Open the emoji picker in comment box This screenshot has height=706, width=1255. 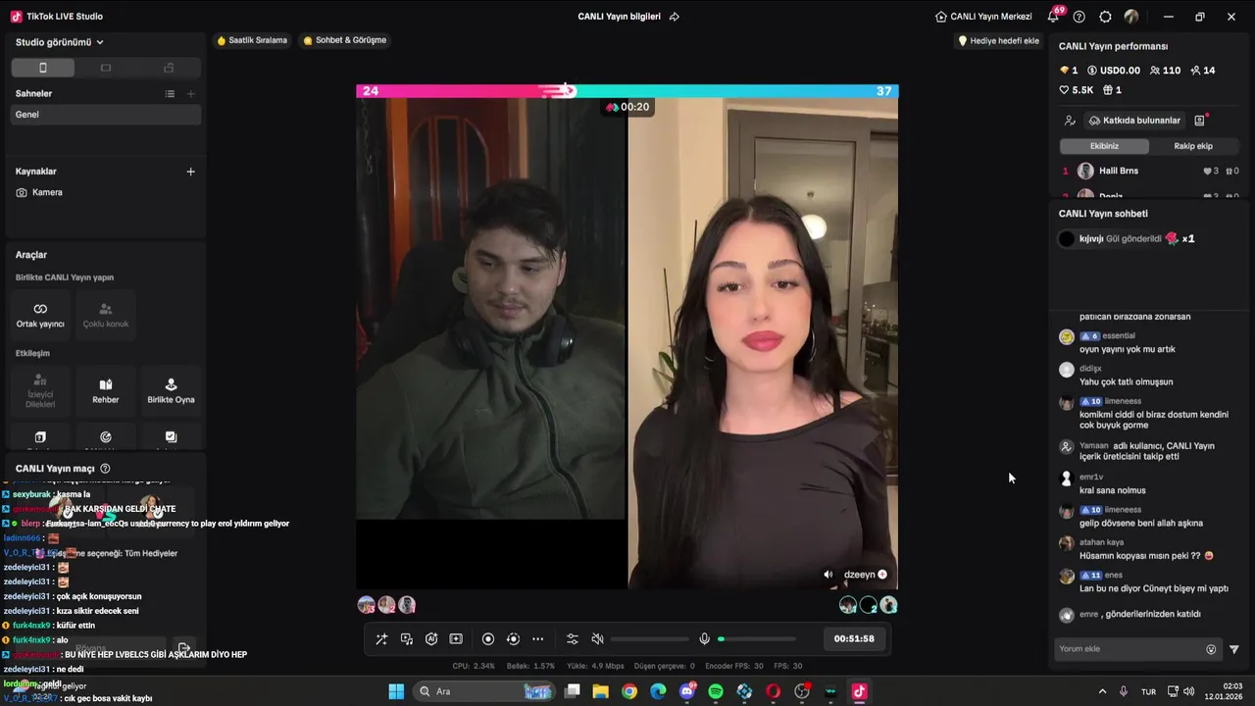[x=1211, y=649]
